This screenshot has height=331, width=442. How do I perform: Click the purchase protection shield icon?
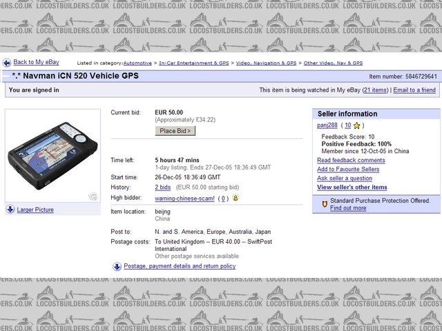(325, 204)
